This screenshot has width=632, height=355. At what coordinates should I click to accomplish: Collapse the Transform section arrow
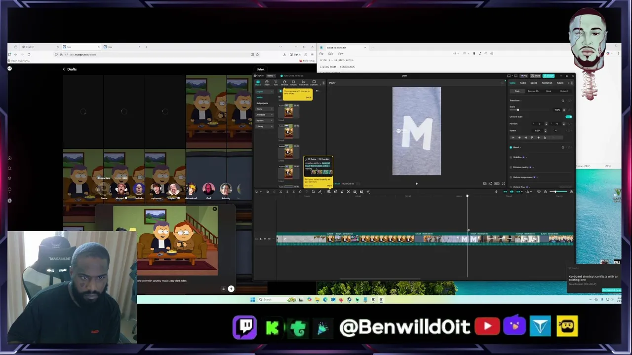click(x=521, y=101)
